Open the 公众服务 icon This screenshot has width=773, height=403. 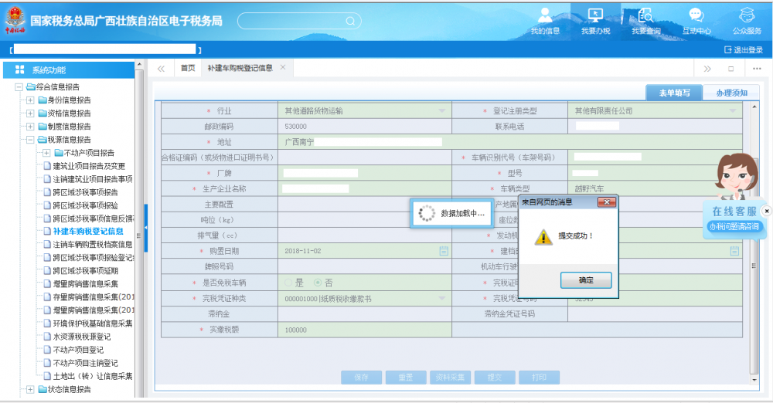pyautogui.click(x=747, y=19)
